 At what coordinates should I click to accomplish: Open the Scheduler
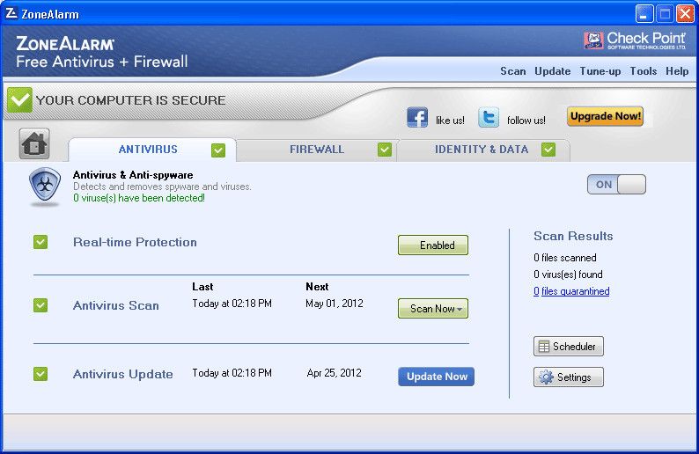click(569, 346)
